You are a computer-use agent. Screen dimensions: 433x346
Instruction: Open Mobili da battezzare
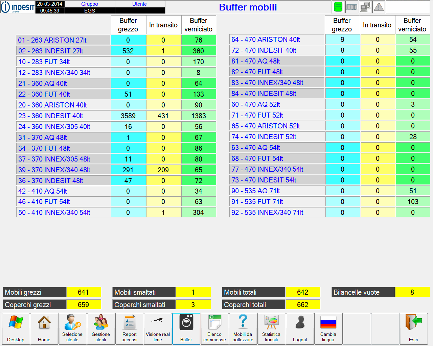[x=243, y=328]
